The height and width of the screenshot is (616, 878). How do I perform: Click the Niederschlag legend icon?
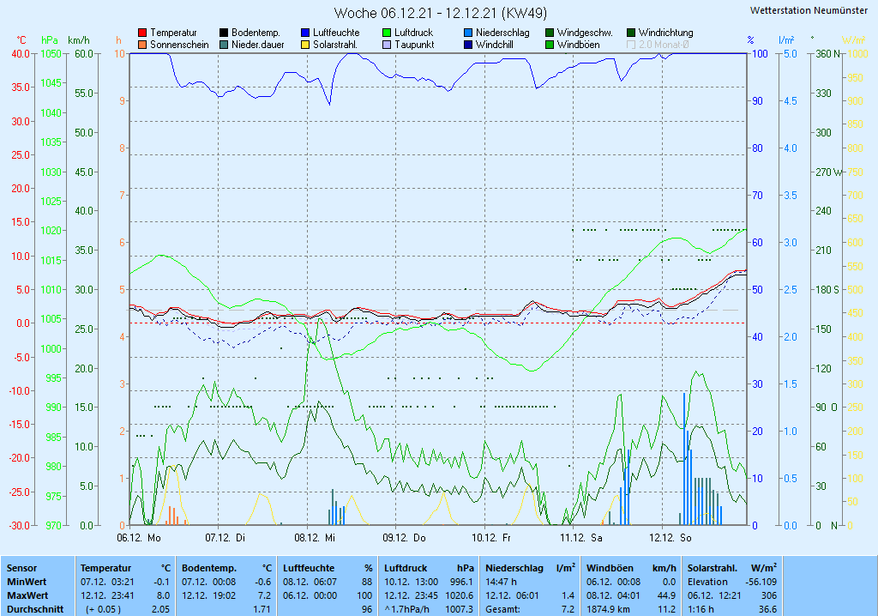(x=468, y=33)
